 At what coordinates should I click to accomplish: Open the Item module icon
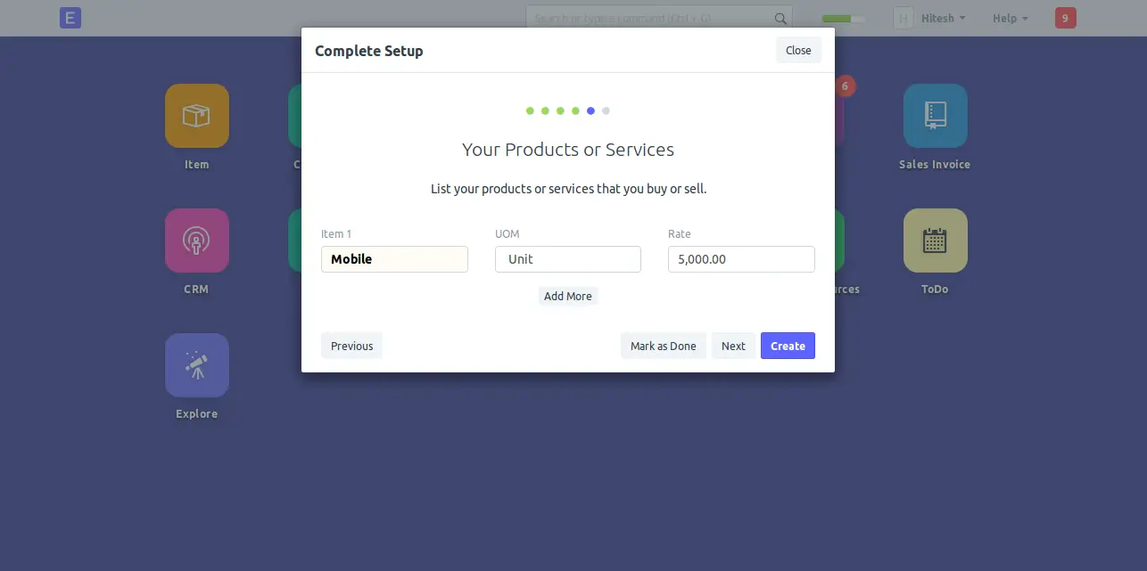[x=197, y=116]
